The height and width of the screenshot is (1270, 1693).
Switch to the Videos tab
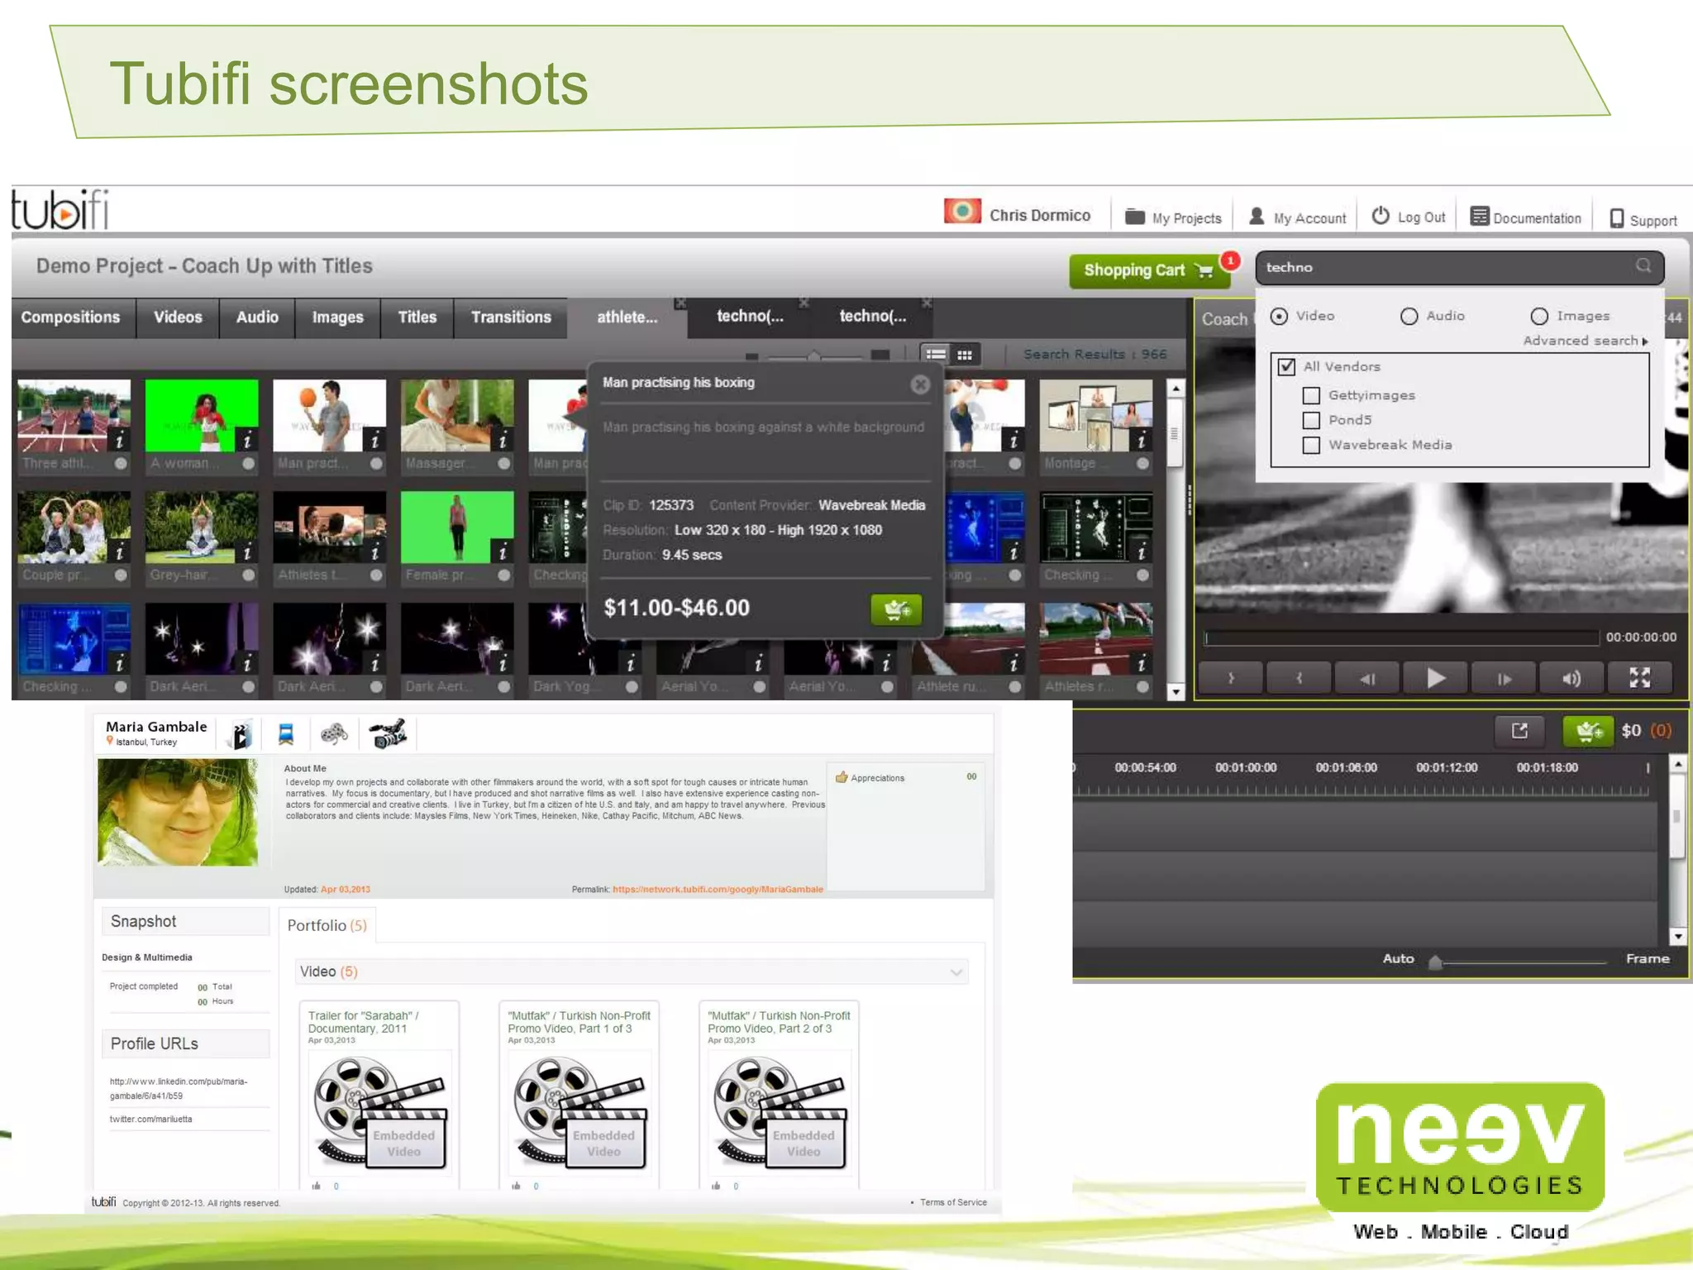pos(178,317)
